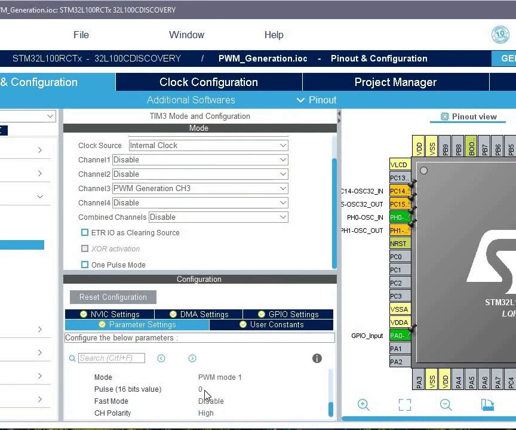The image size is (516, 430).
Task: Open parameter info icon
Action: (x=317, y=358)
